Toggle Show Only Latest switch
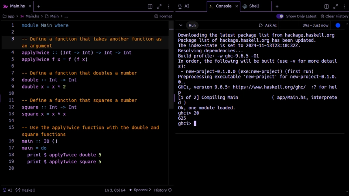Screen dimensions: 349x196 click(280, 16)
